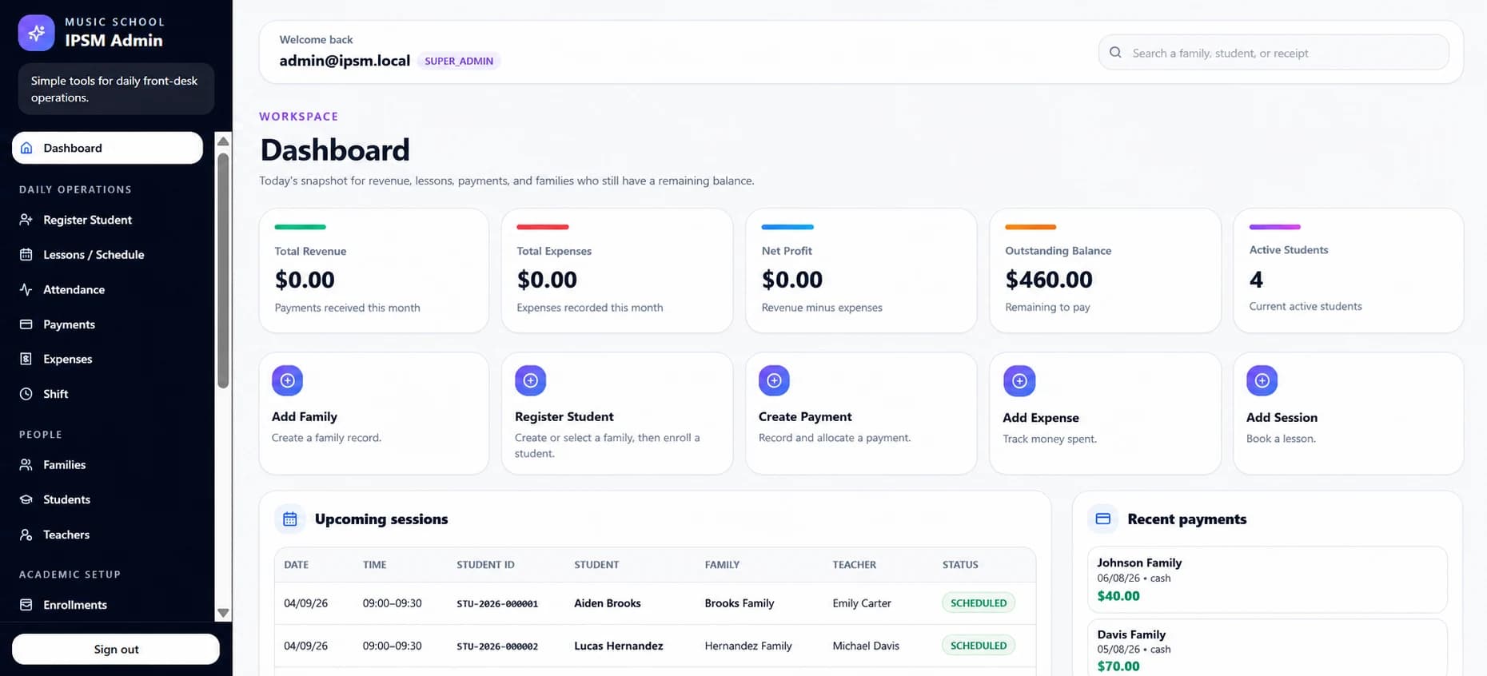Open the Students list

click(108, 499)
